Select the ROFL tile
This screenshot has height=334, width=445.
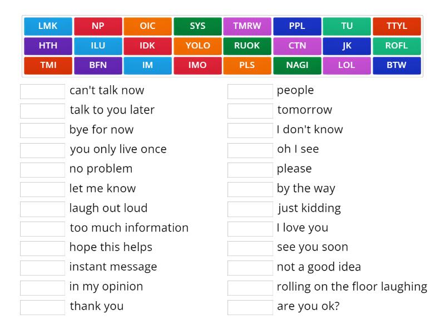(x=397, y=46)
